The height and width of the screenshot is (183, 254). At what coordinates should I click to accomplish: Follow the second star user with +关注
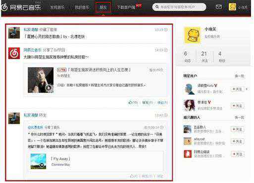[237, 106]
